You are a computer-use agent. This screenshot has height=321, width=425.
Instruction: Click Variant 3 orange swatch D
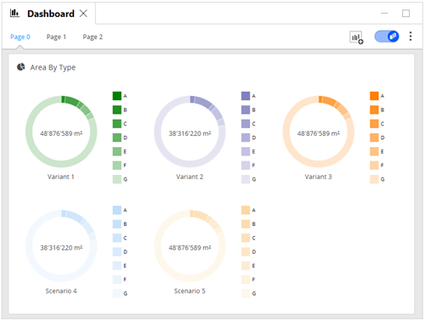coord(374,138)
